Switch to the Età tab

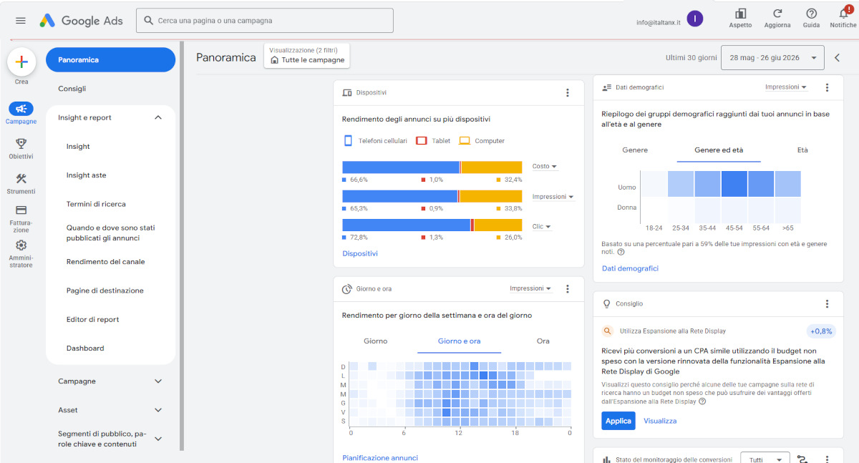[x=802, y=150]
